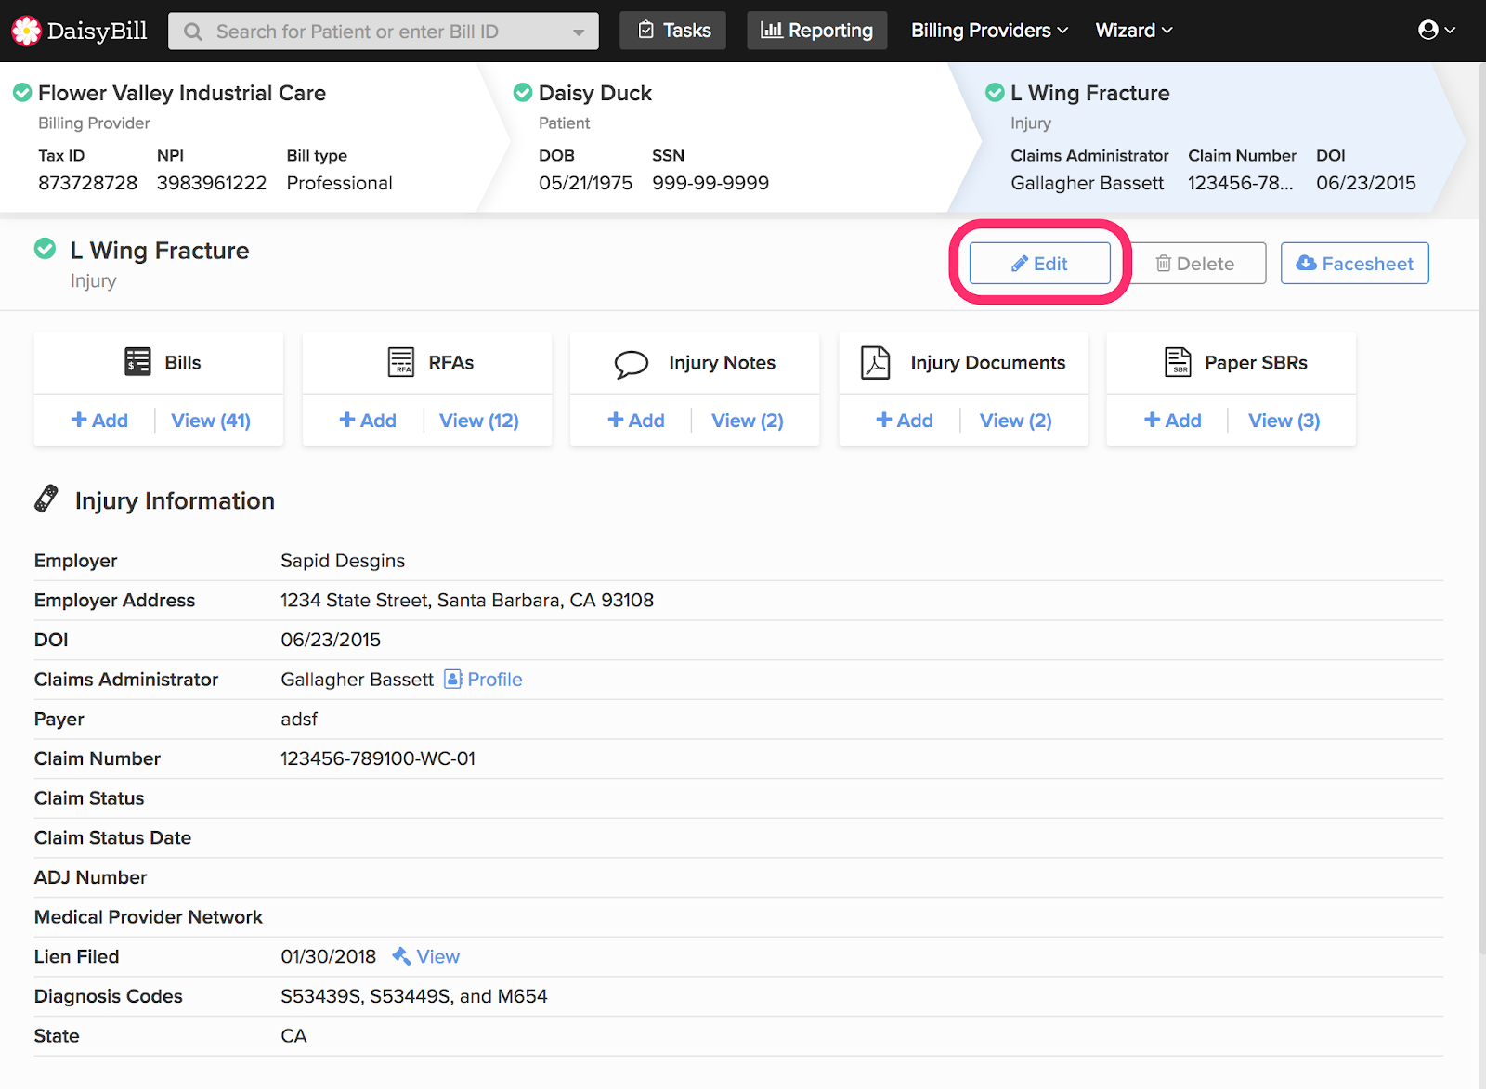1486x1089 pixels.
Task: Open the Tasks page
Action: tap(673, 31)
